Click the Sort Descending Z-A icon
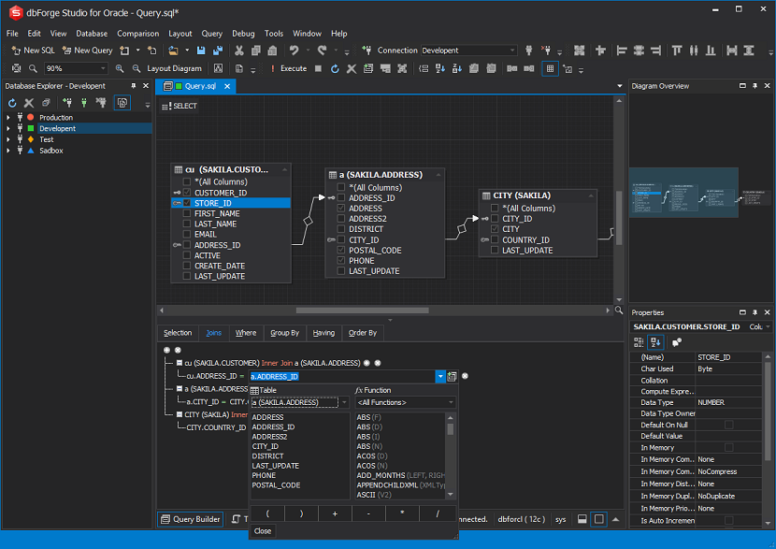Viewport: 776px width, 549px height. 457,68
